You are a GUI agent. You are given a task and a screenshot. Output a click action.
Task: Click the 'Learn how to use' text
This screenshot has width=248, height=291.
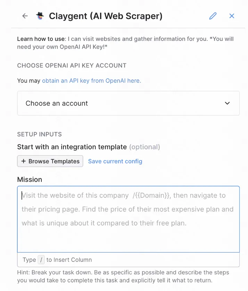pos(41,39)
